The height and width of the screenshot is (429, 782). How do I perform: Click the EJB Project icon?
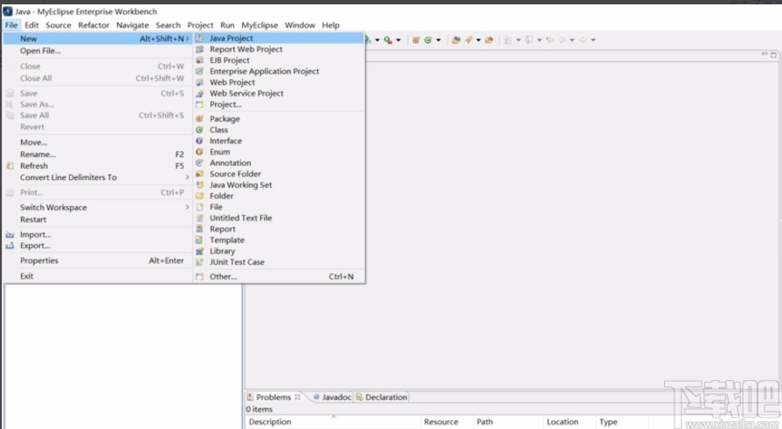click(x=199, y=60)
